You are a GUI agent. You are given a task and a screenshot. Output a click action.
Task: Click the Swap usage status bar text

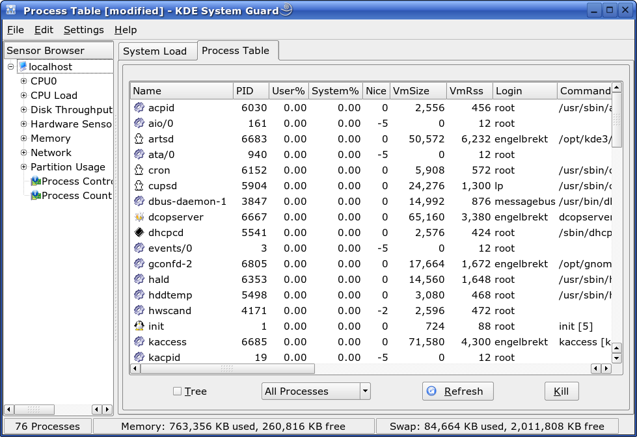(497, 427)
